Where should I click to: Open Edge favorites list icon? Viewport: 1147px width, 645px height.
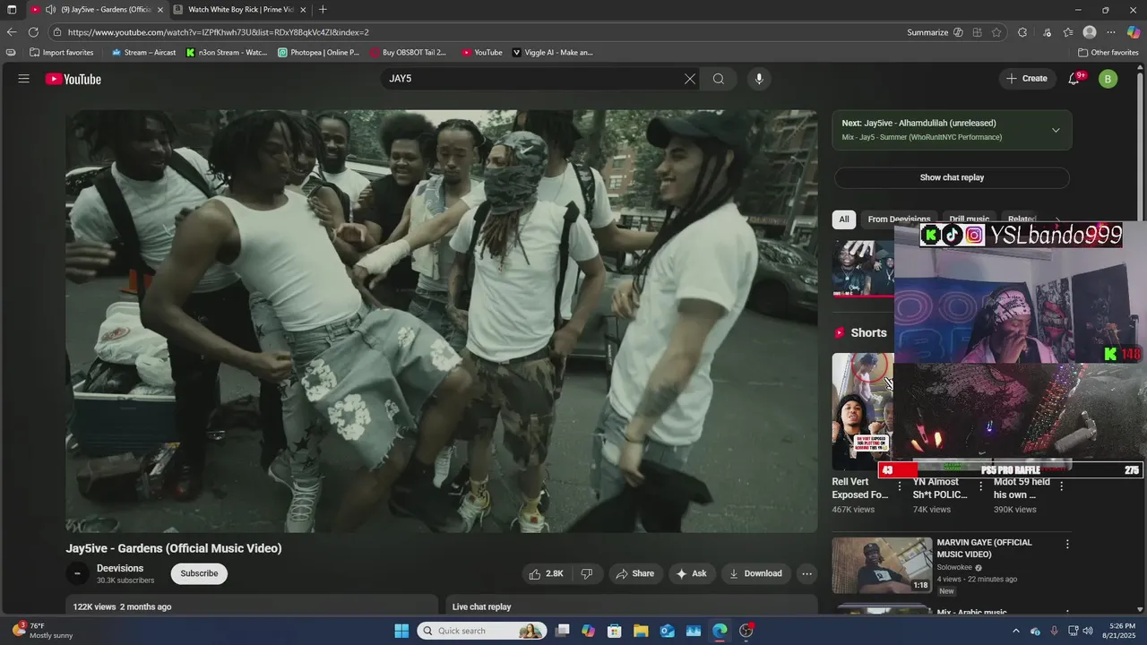1068,32
